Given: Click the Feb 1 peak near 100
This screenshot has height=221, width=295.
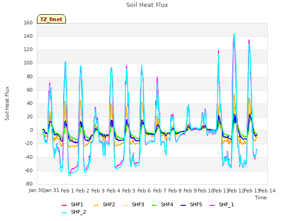Looking at the screenshot, I should coord(65,62).
